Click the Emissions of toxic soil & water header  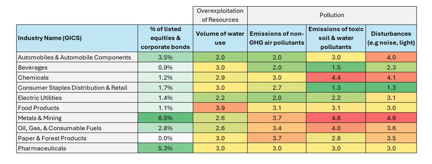pos(335,38)
